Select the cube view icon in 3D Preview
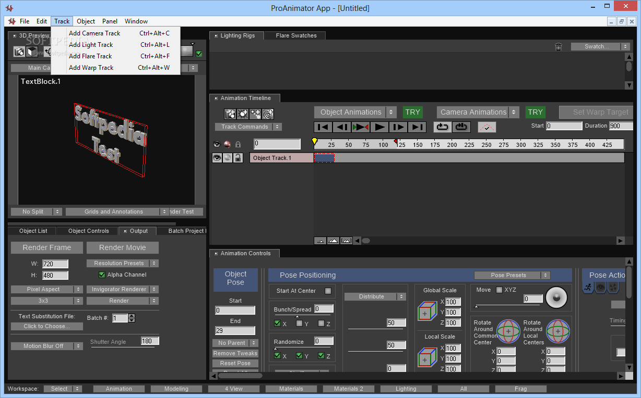This screenshot has height=398, width=641. click(32, 52)
